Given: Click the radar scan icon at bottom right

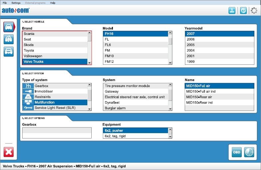Looking at the screenshot, I should point(249,152).
